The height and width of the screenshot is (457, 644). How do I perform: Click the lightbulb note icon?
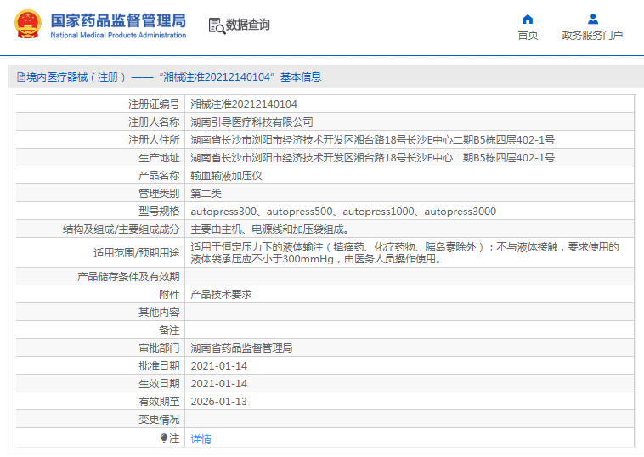pos(164,438)
